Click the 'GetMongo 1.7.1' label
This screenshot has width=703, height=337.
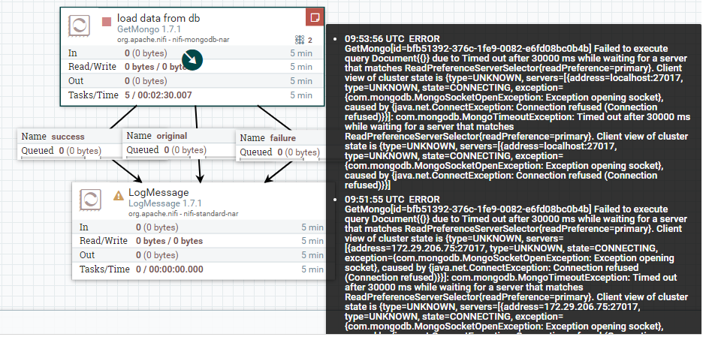[149, 29]
